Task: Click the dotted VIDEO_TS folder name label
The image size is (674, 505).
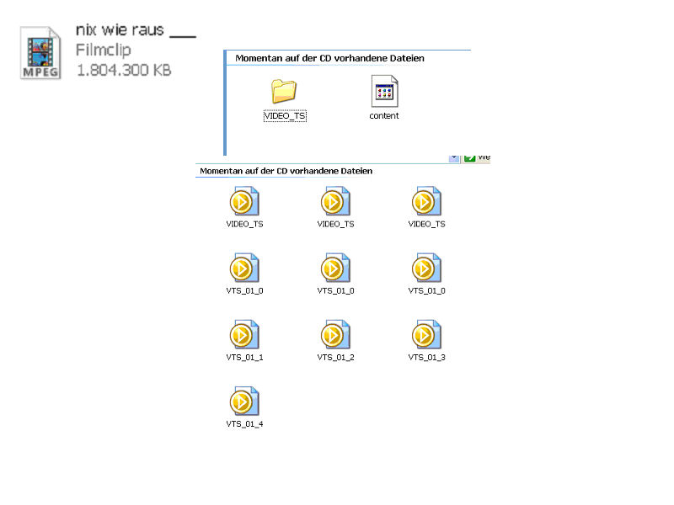Action: [285, 116]
